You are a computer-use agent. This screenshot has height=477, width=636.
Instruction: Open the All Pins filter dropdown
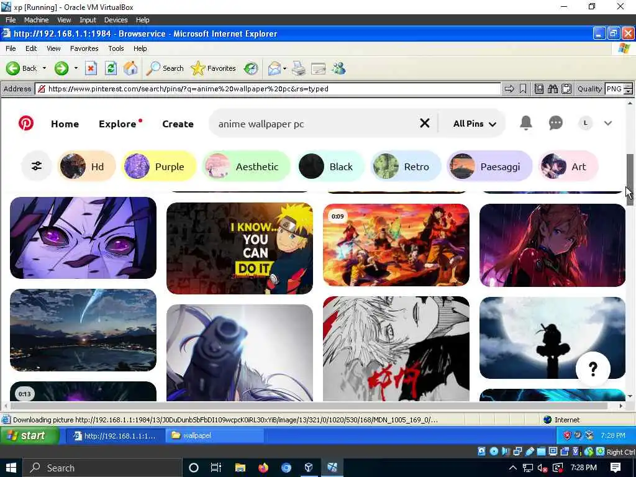[474, 124]
